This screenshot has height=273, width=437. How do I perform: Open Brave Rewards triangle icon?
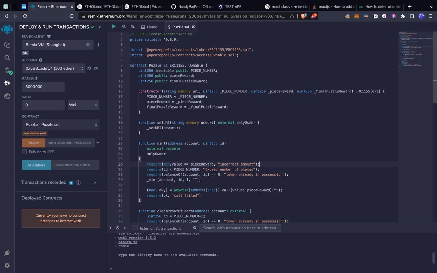[313, 16]
